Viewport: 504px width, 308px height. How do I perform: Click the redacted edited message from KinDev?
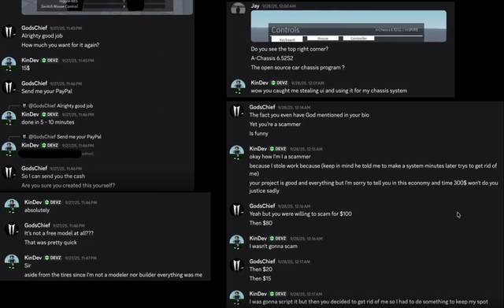tap(50, 154)
